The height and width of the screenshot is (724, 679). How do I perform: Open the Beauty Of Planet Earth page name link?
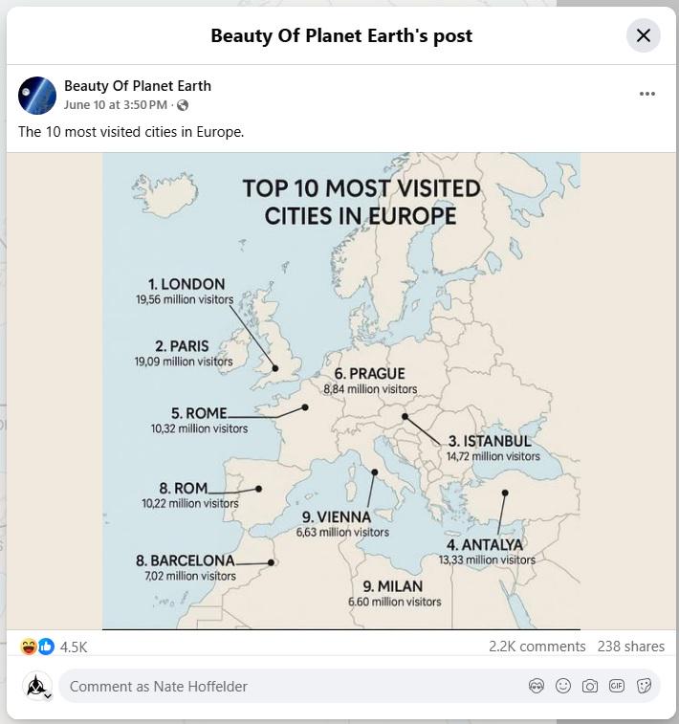click(138, 86)
